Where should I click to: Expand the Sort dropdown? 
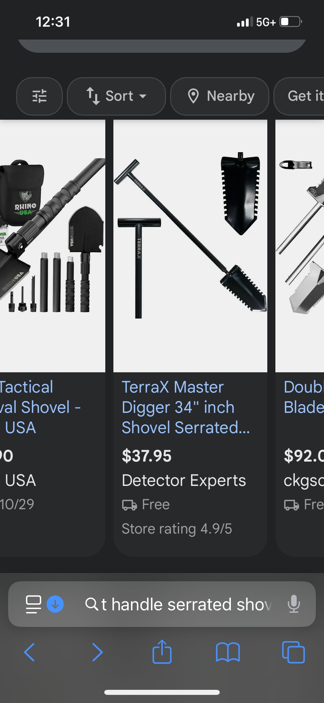point(116,96)
